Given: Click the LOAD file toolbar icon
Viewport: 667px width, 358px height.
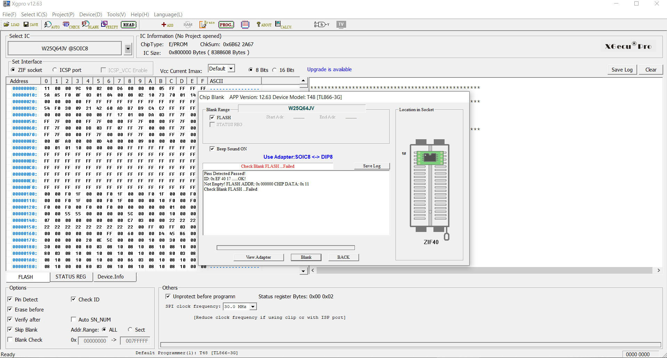Looking at the screenshot, I should 11,25.
